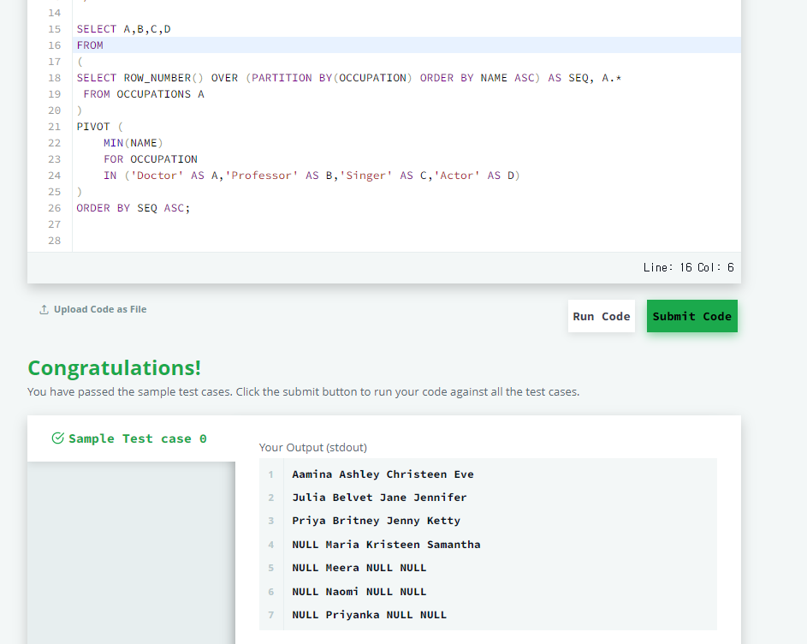Click the 'Professor' string on line 24

click(x=261, y=176)
